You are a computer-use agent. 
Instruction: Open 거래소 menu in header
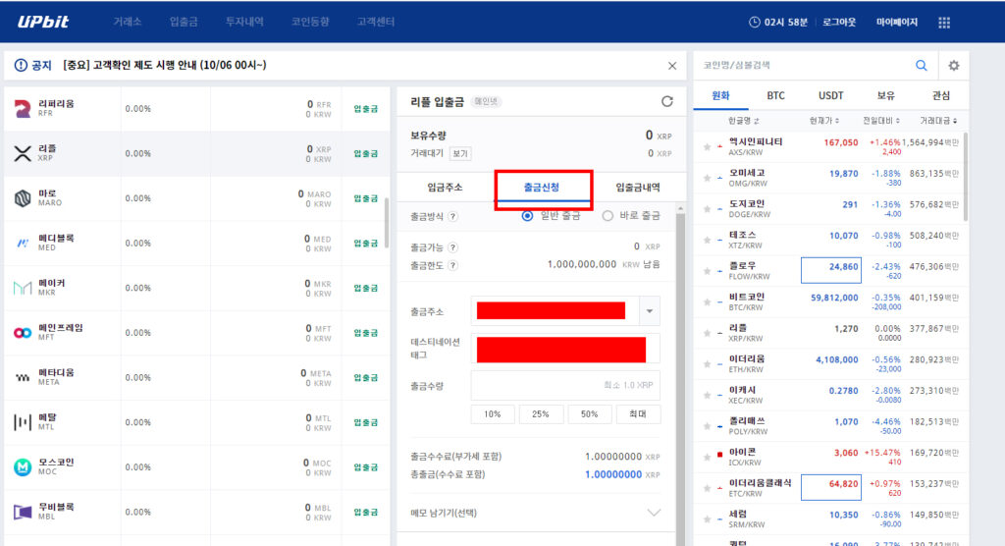click(127, 22)
